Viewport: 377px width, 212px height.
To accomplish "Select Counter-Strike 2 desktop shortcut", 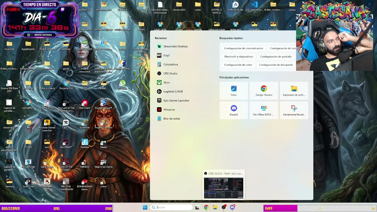I will click(x=123, y=65).
